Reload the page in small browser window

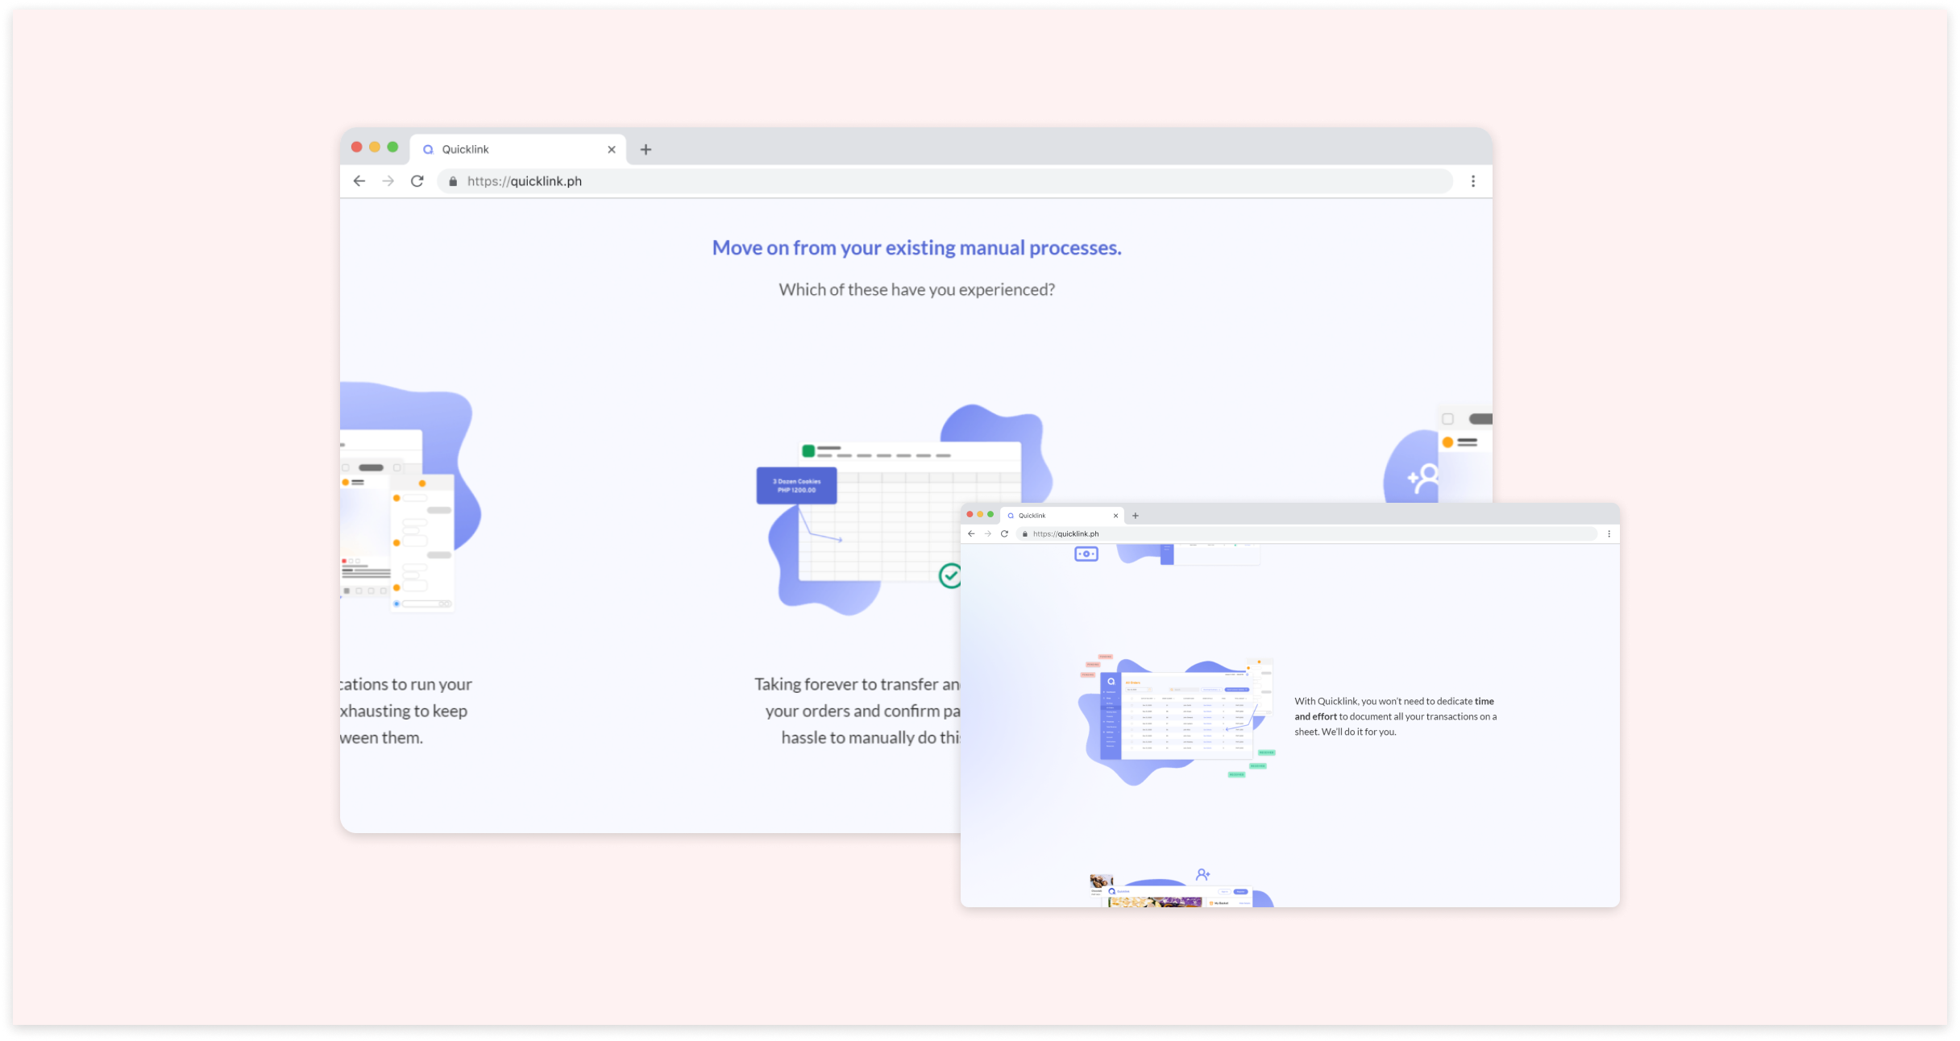pos(1004,533)
